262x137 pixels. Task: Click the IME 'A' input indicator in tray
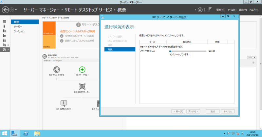tap(242, 133)
